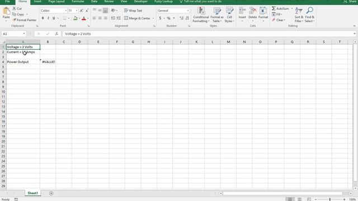Click the Orientation text angle icon
358x201 pixels.
(113, 10)
